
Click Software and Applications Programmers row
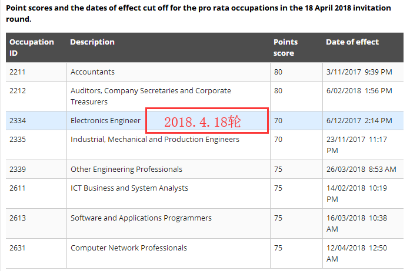click(x=141, y=218)
